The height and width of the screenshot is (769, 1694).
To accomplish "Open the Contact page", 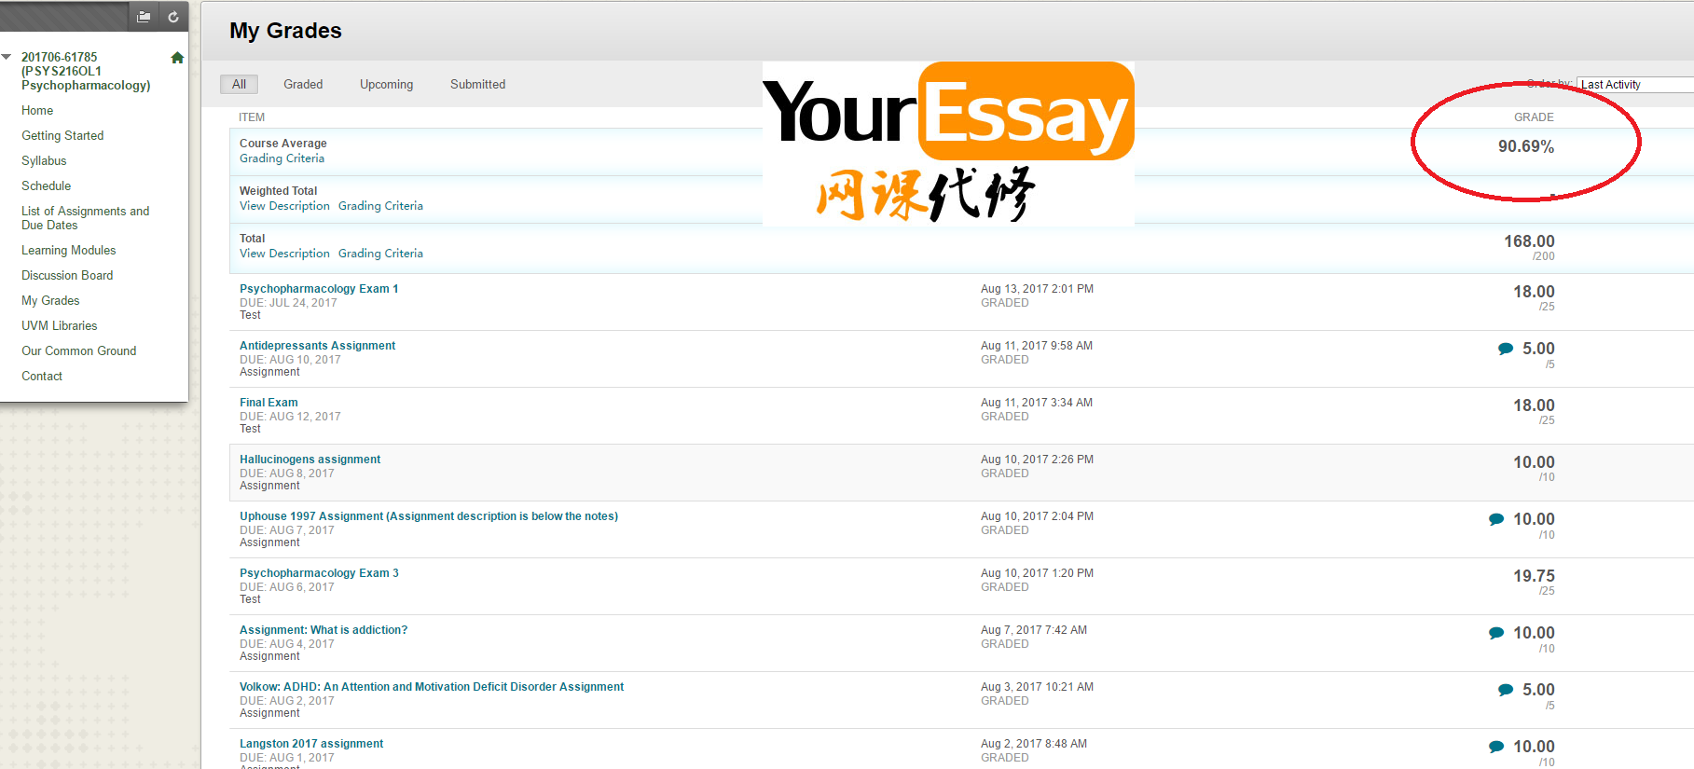I will 42,376.
